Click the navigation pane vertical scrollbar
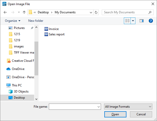The height and width of the screenshot is (121, 157). [x=36, y=58]
